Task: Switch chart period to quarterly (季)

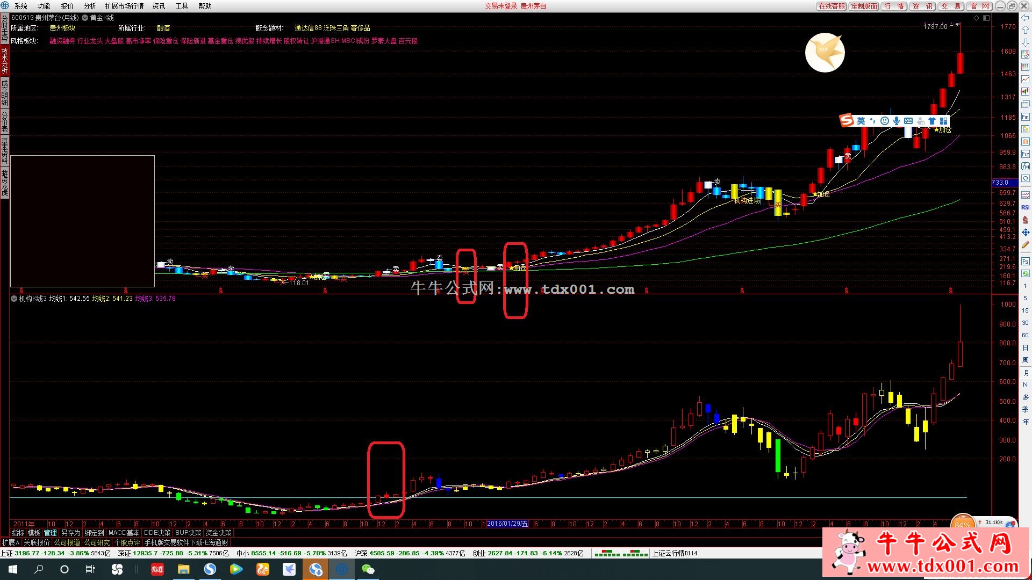Action: [1026, 410]
